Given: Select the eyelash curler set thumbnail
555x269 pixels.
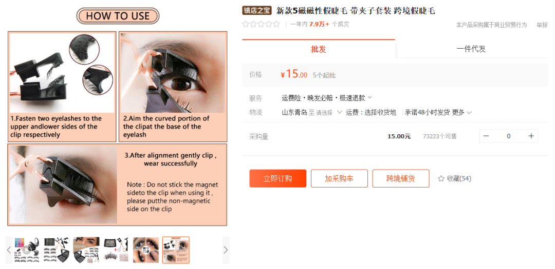Looking at the screenshot, I should point(116,250).
